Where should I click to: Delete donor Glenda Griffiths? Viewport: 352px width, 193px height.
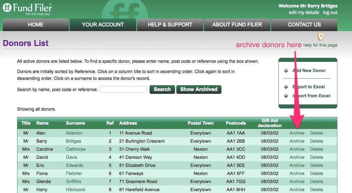[316, 182]
